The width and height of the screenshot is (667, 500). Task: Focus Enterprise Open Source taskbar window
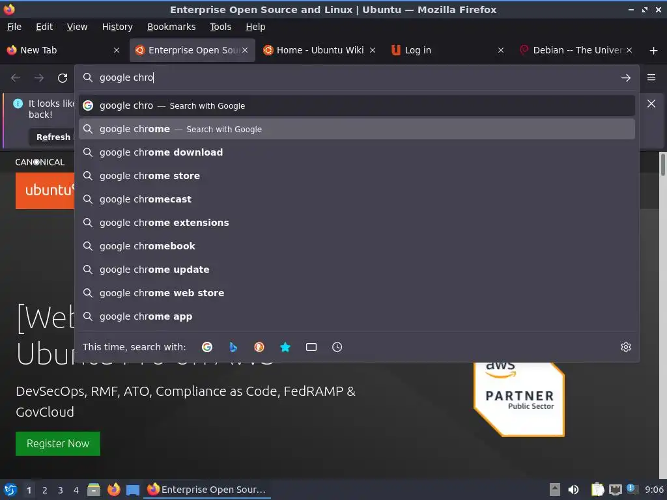pos(208,490)
